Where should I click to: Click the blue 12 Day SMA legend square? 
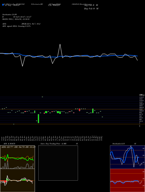3,5
